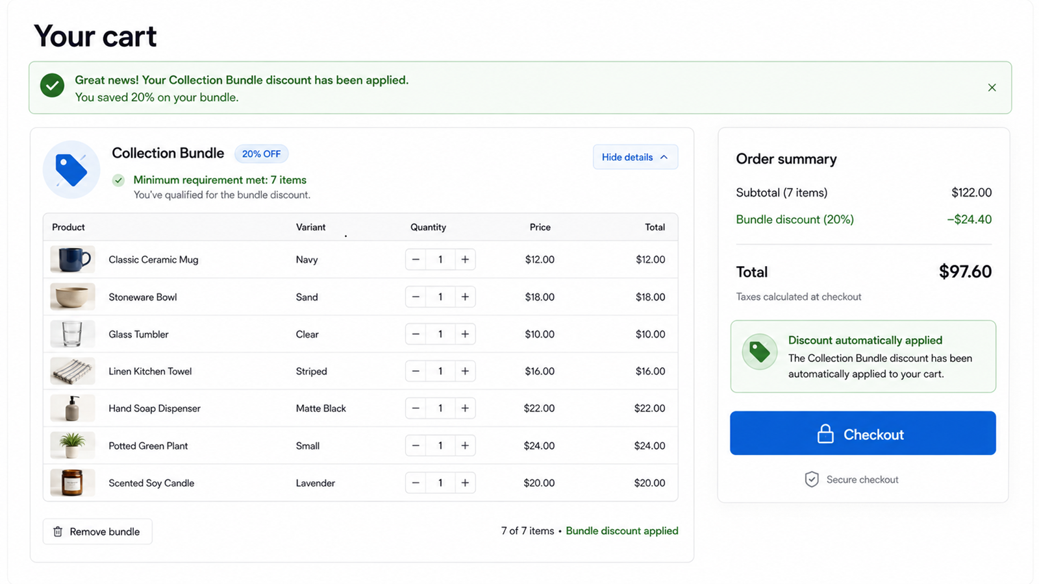Open the Classic Ceramic Mug thumbnail

(x=73, y=260)
